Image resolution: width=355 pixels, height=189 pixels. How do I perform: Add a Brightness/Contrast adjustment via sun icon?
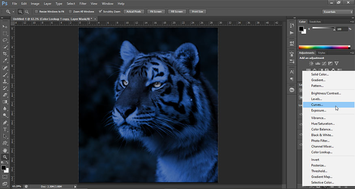point(312,64)
